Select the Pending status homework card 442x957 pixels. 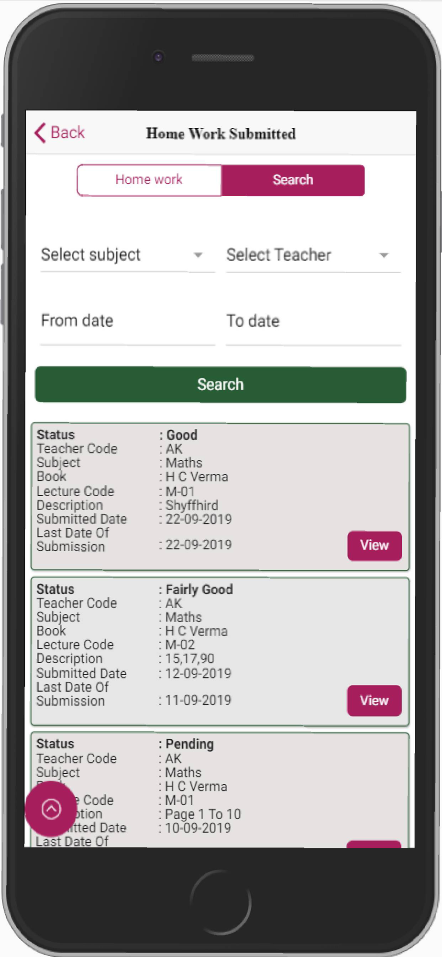pos(220,790)
